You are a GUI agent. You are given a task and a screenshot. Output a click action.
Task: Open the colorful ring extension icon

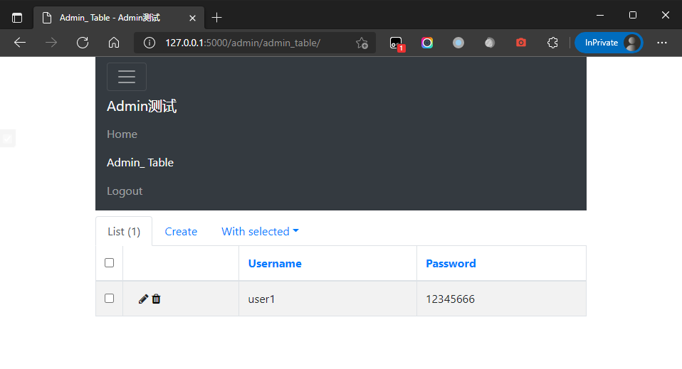[427, 43]
